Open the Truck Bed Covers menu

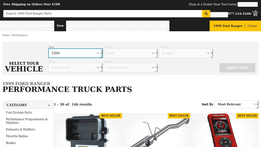[83, 26]
